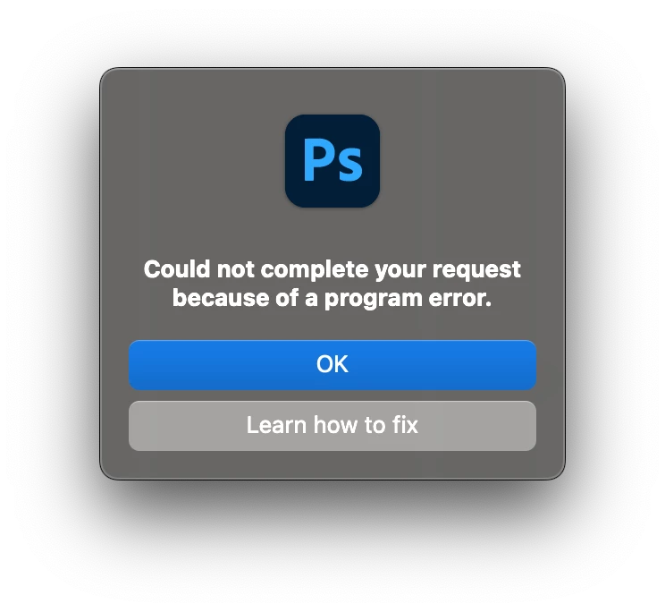The image size is (665, 612).
Task: Click the blue Ps logo letters
Action: (332, 161)
